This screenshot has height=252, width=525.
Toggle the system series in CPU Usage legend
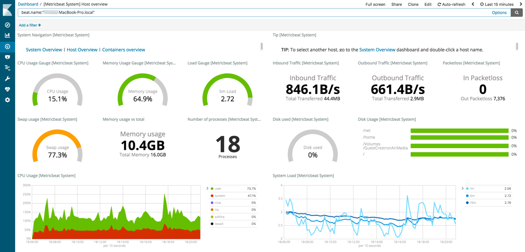pos(220,196)
